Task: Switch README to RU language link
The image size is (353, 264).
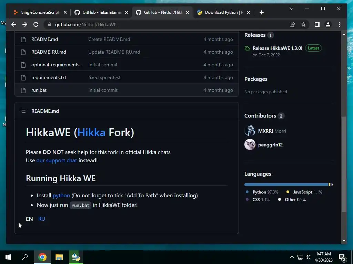Action: [x=42, y=219]
